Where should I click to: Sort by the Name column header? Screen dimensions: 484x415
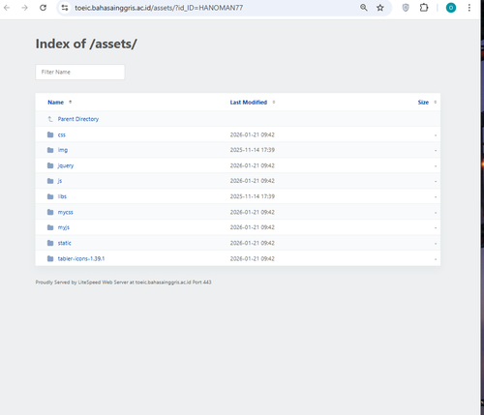pos(56,103)
